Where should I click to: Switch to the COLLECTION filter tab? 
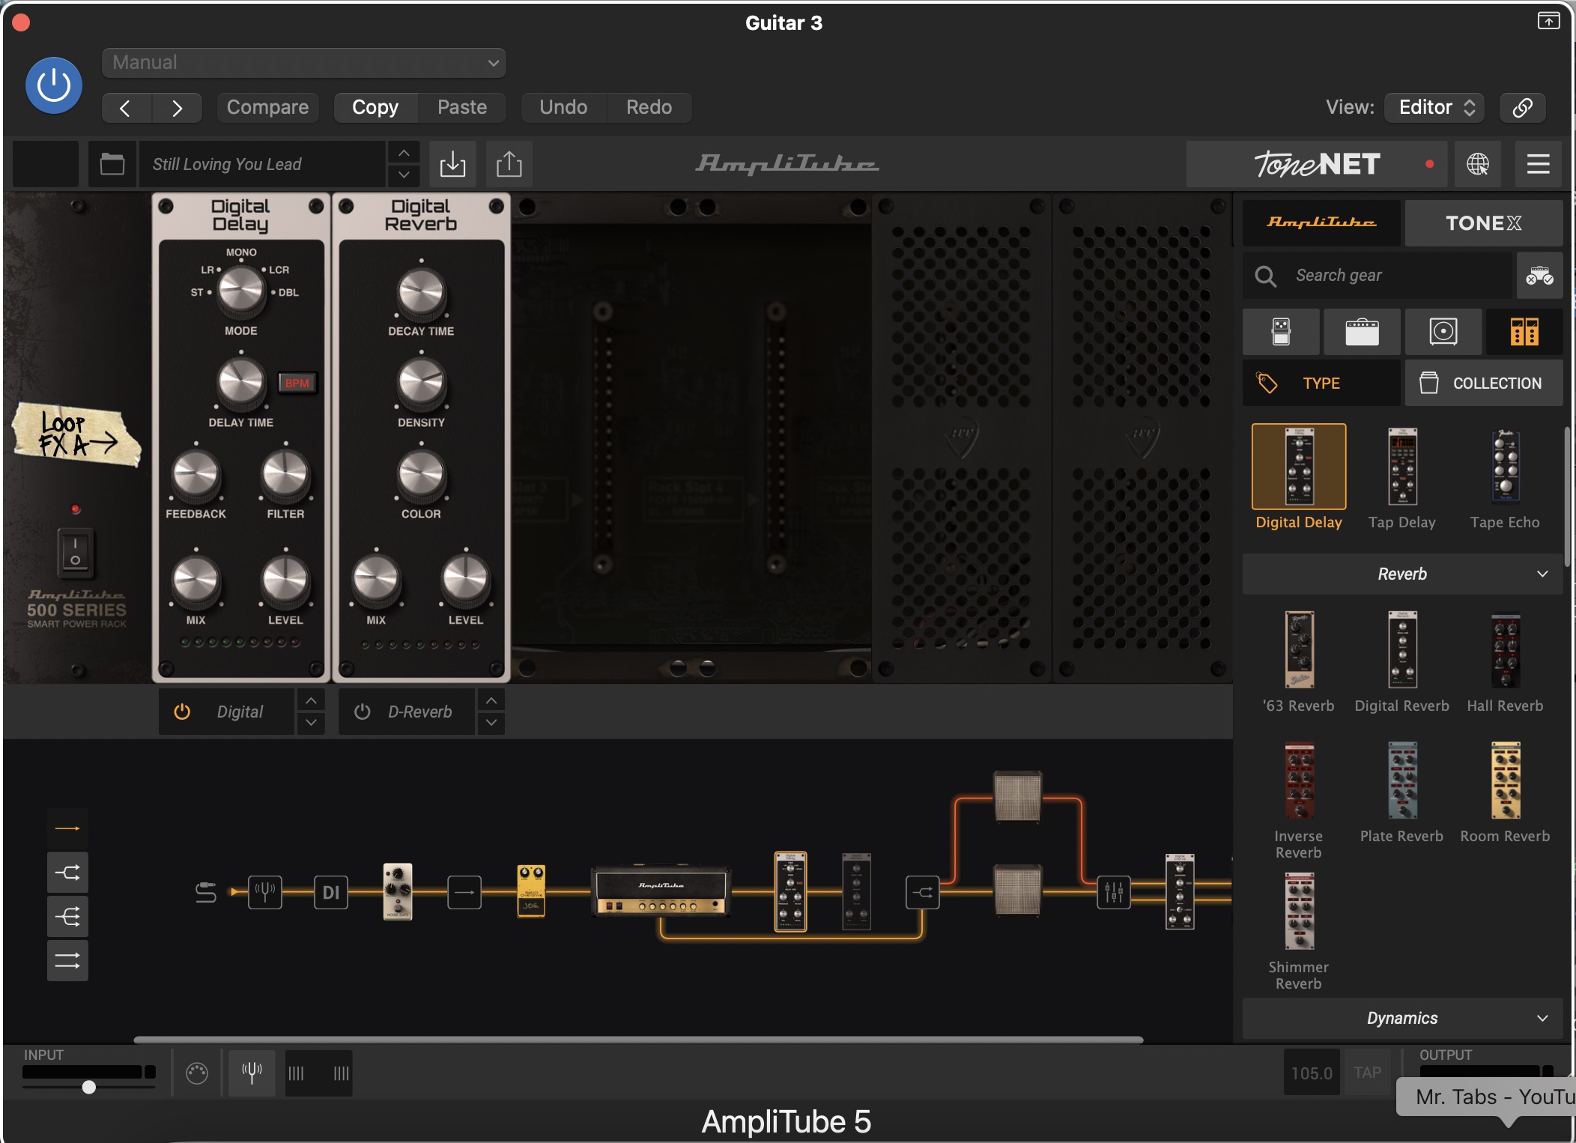1483,383
